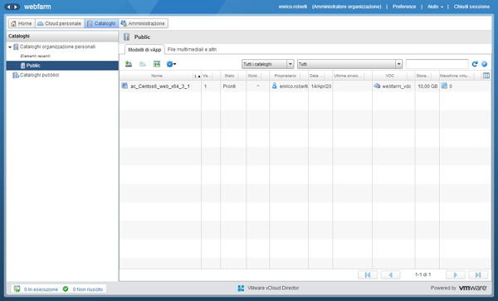
Task: Refresh the template list
Action: [475, 64]
